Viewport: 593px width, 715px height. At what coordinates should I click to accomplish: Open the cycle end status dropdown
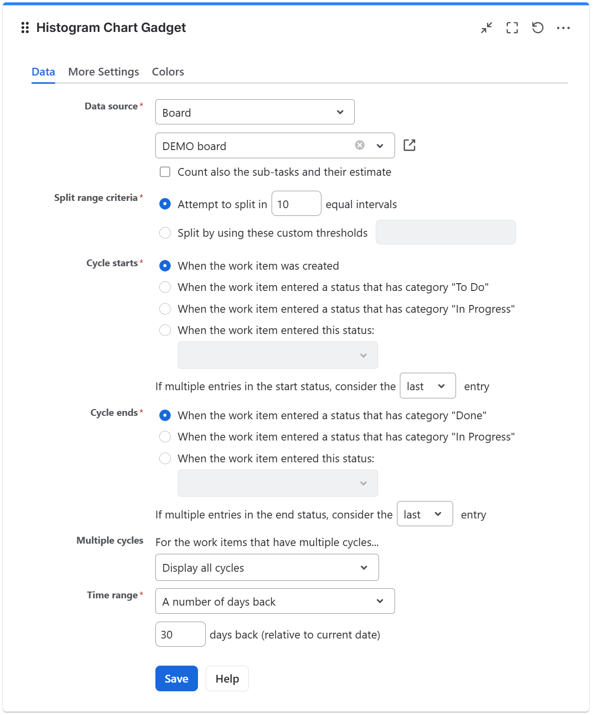click(x=278, y=483)
